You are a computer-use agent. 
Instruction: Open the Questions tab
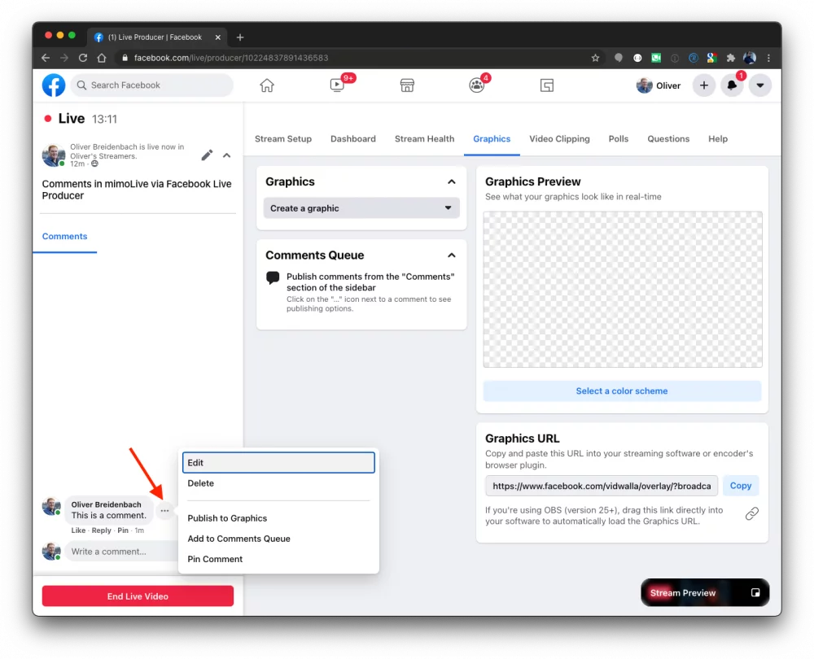click(668, 138)
